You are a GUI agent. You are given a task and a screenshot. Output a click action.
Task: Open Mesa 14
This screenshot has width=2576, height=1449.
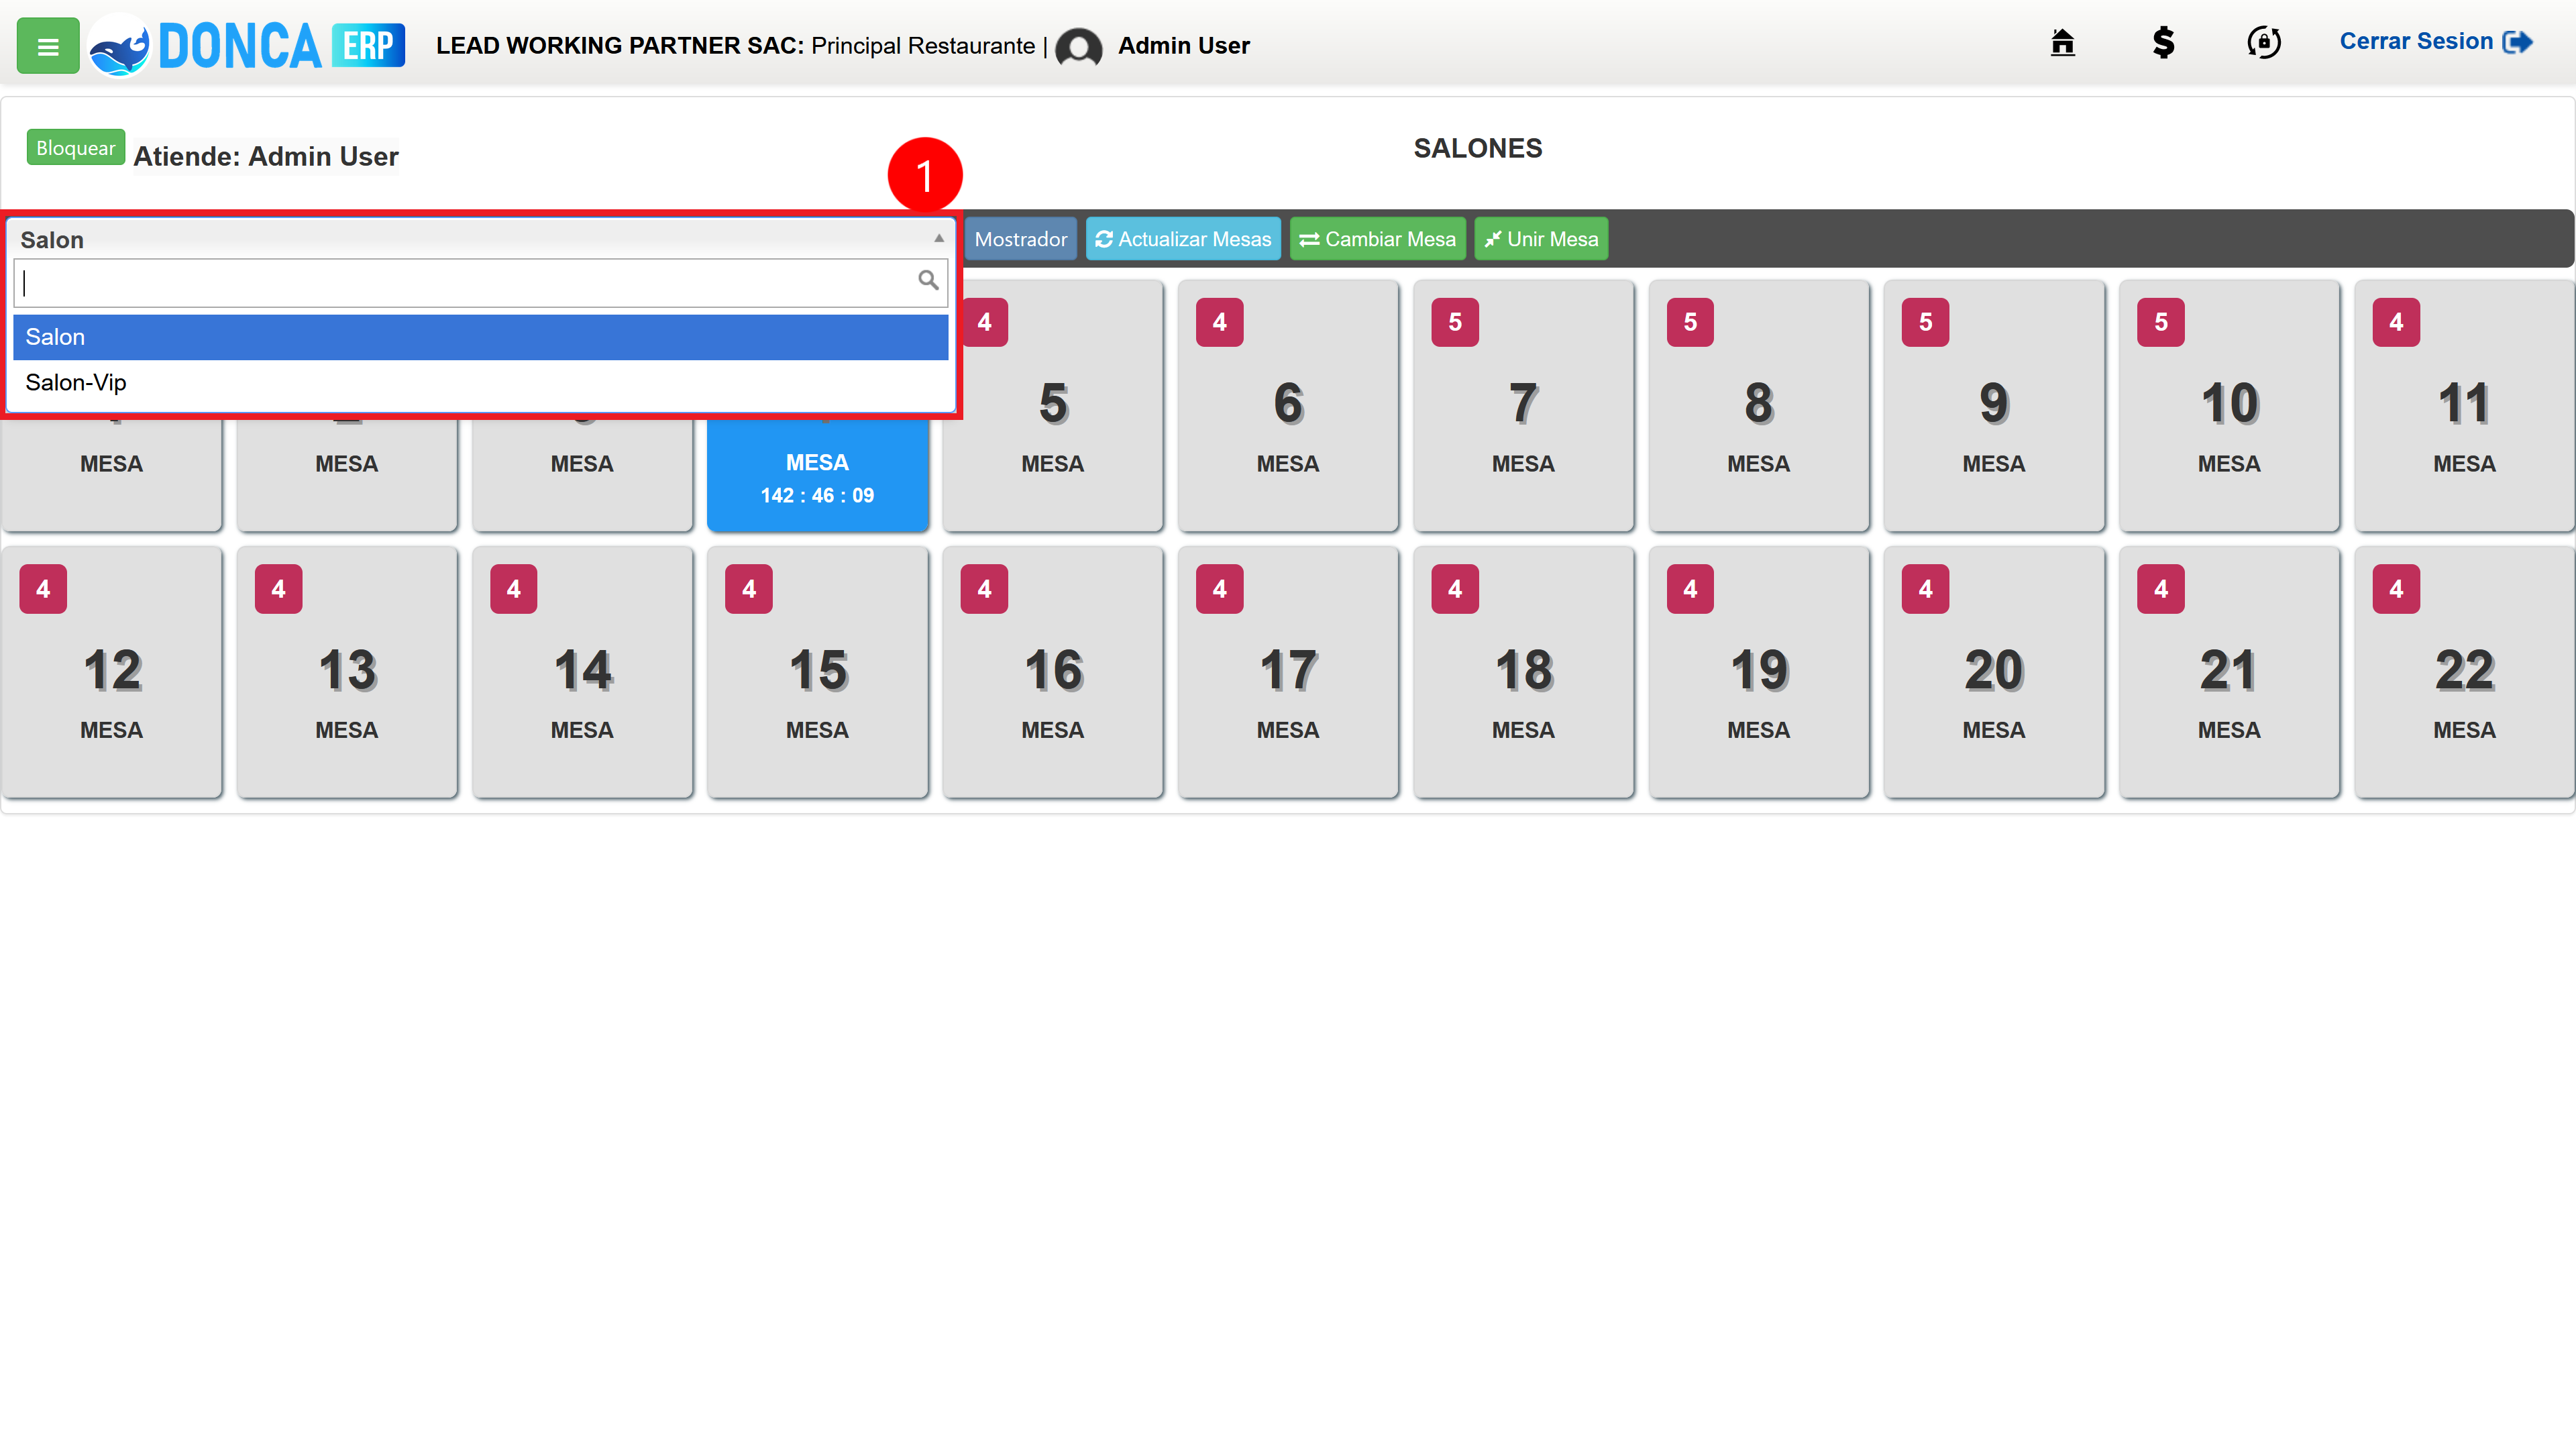582,672
